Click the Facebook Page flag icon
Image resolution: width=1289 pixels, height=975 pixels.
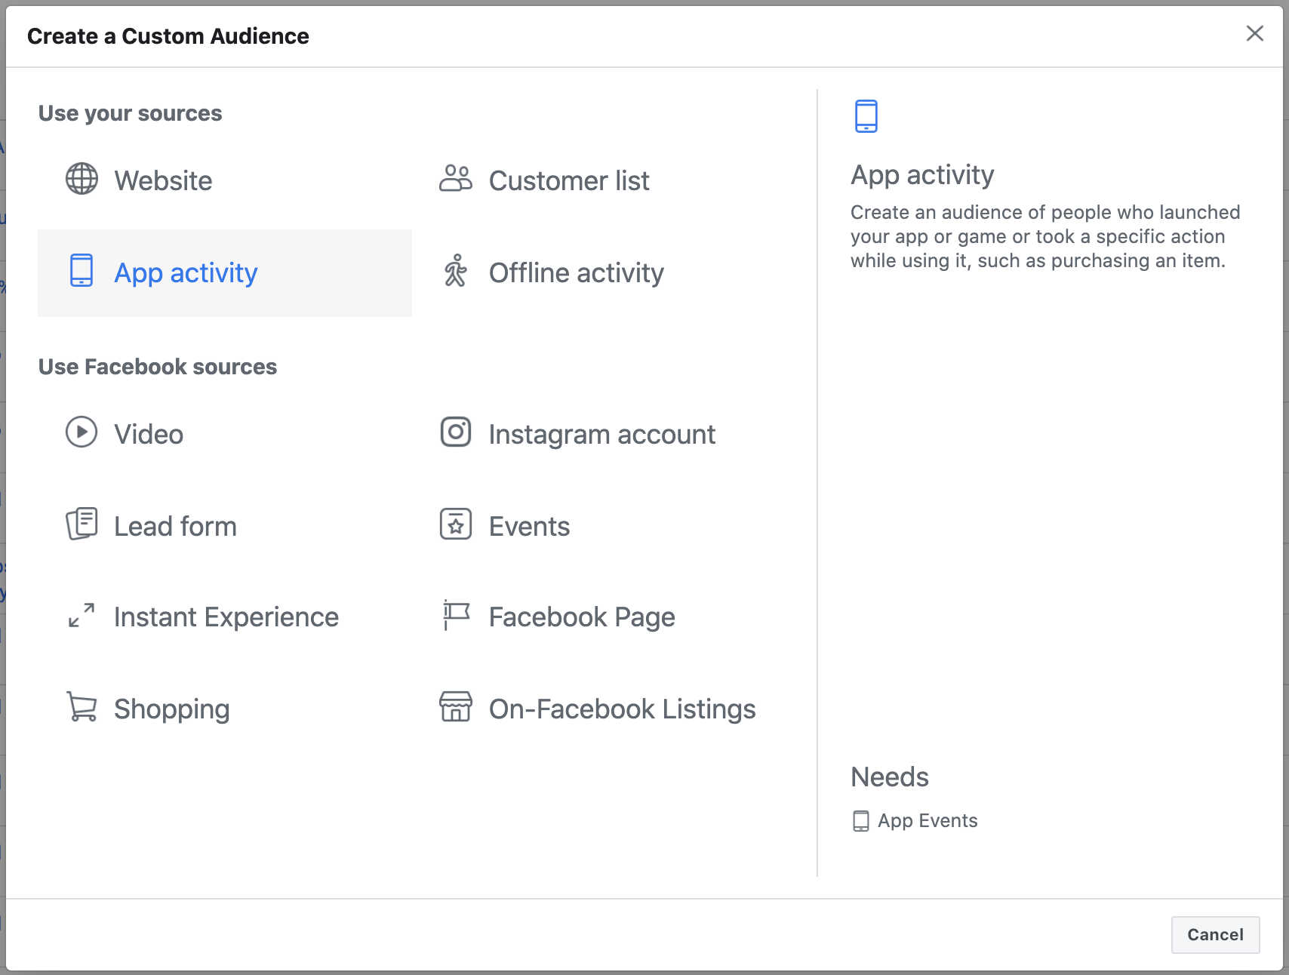pyautogui.click(x=456, y=615)
